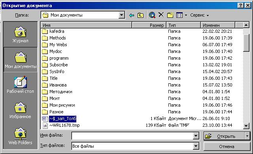Screen dimensions: 253x154
Task: Sort by the Размер column header
Action: (149, 25)
